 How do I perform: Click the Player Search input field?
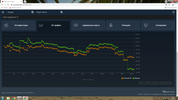48,12
